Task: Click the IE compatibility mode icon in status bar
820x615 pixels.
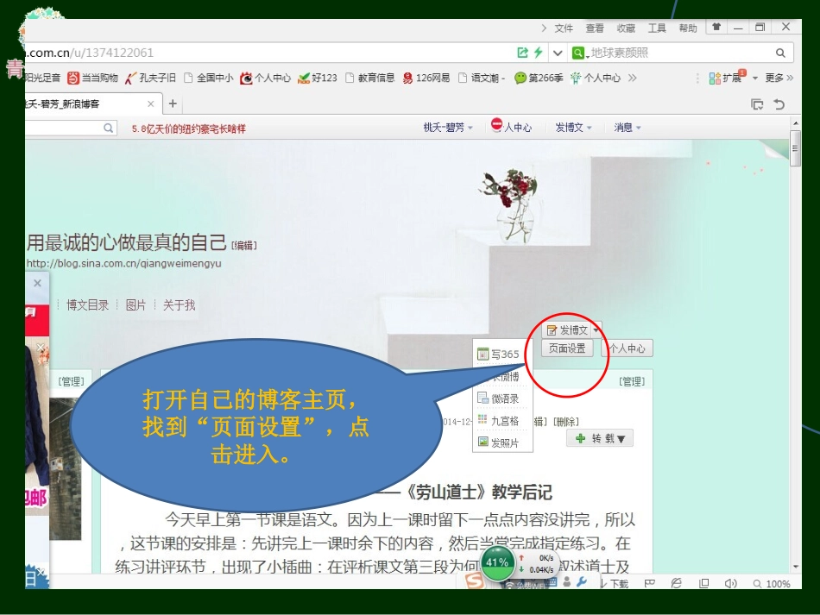Action: click(x=676, y=583)
